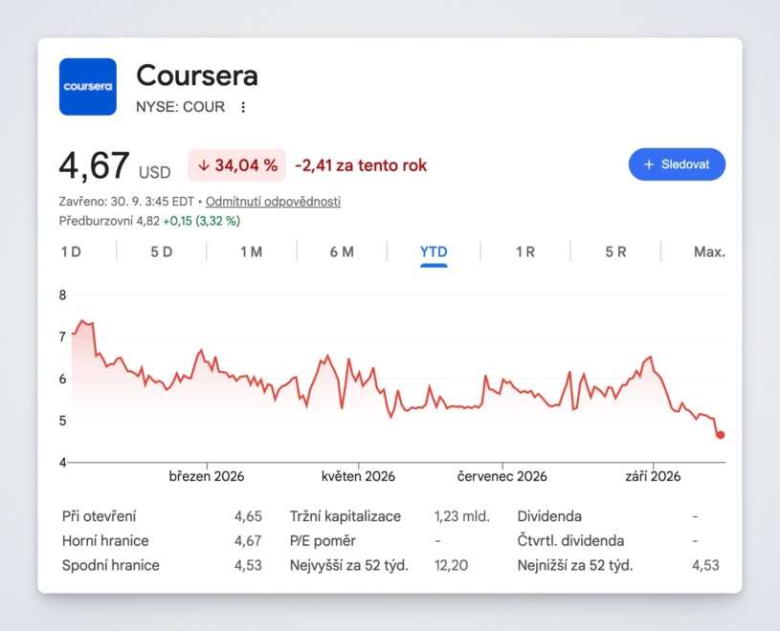Click the Nejvyšší za 52 týd. label

[x=348, y=565]
